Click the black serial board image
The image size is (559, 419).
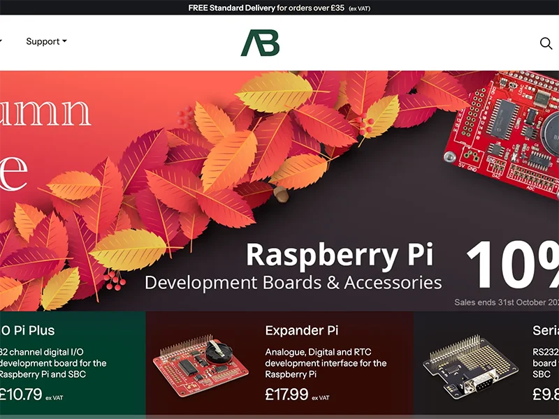click(x=470, y=367)
